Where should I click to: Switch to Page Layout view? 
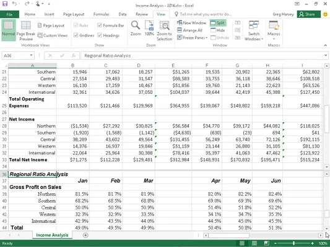pos(51,25)
